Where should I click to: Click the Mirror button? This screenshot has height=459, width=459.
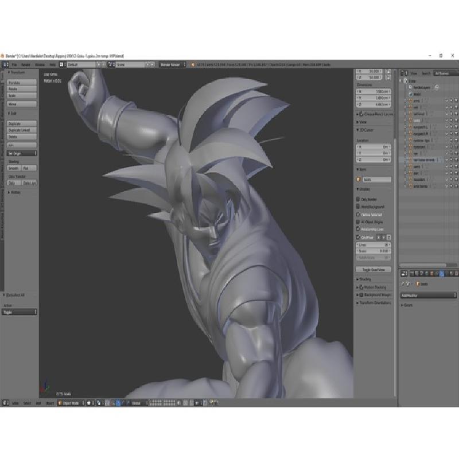click(x=22, y=104)
